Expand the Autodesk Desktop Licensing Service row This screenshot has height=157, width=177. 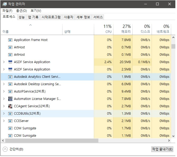click(4, 84)
